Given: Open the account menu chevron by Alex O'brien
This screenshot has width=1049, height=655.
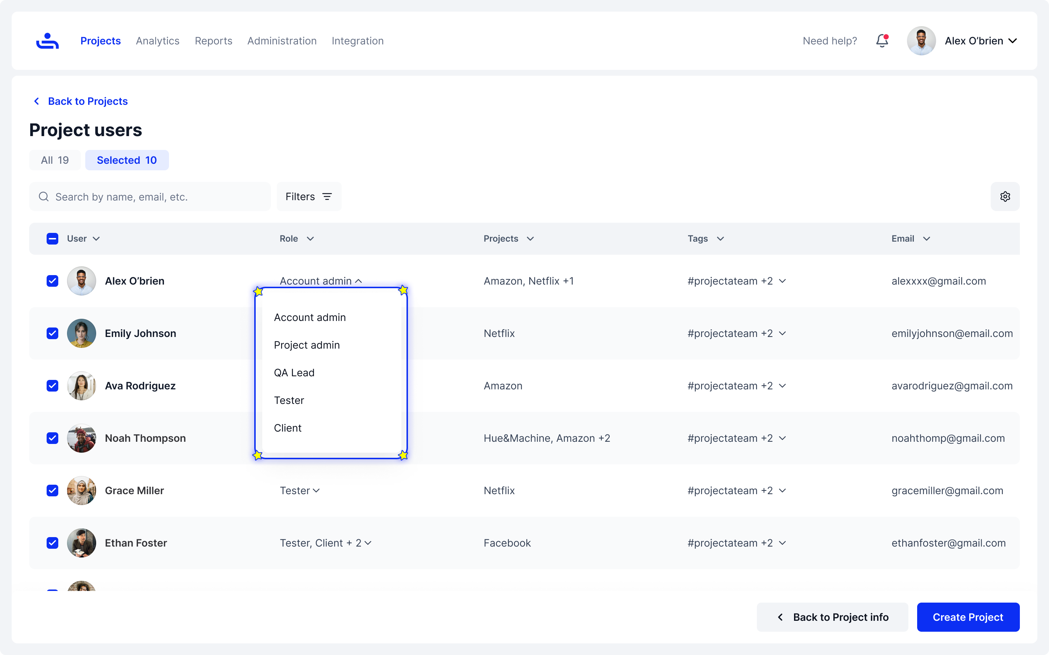Looking at the screenshot, I should pos(1013,41).
